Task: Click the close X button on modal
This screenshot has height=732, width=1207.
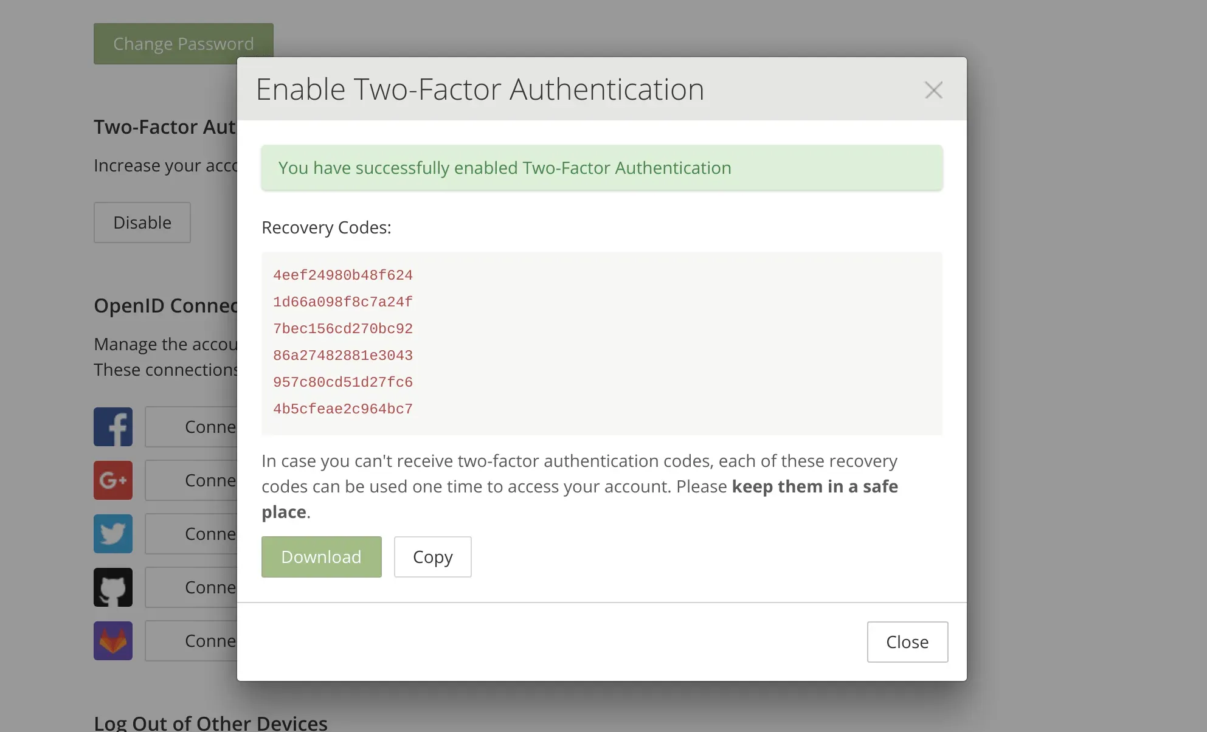Action: 933,89
